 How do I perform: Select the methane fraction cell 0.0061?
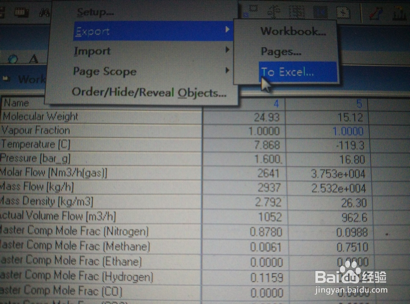[x=266, y=247]
